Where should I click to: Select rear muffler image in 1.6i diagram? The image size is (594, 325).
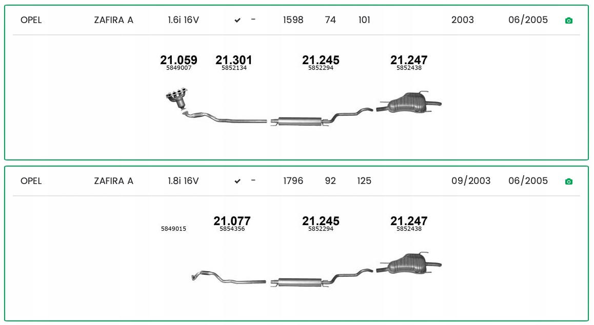point(408,103)
